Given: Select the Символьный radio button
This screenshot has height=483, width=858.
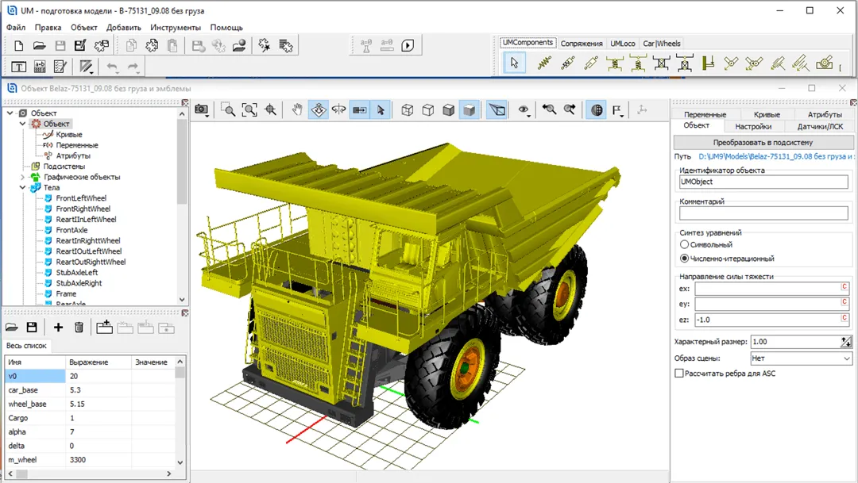Looking at the screenshot, I should (x=684, y=245).
